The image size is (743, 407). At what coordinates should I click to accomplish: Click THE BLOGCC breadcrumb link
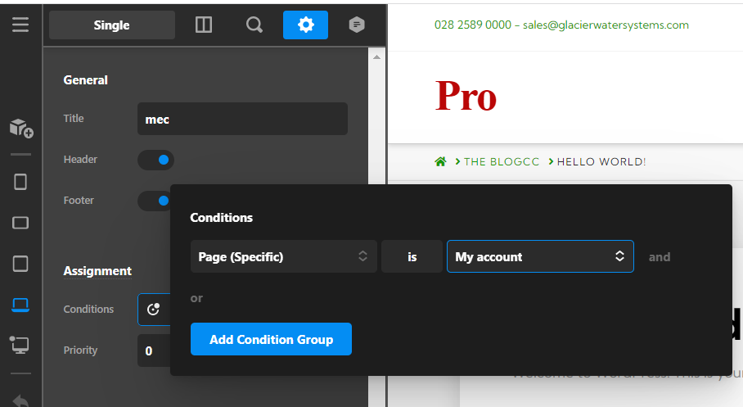point(501,161)
